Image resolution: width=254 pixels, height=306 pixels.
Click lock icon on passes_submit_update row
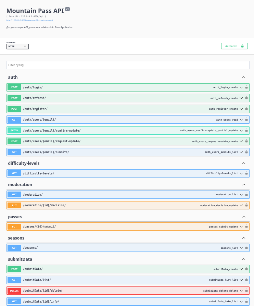coord(246,227)
